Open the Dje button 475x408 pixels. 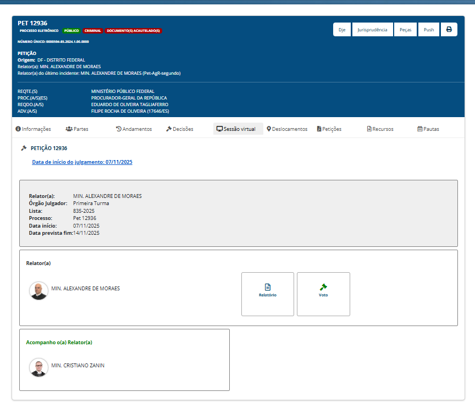point(342,29)
